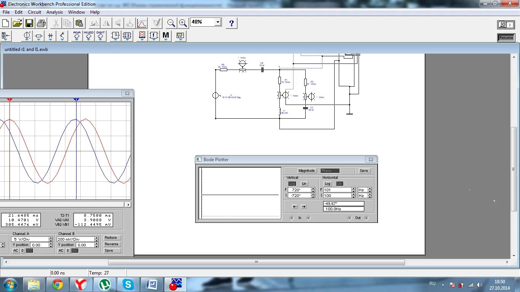Image resolution: width=520 pixels, height=292 pixels.
Task: Adjust Channel B 200 mV/Div stepper
Action: click(x=96, y=239)
